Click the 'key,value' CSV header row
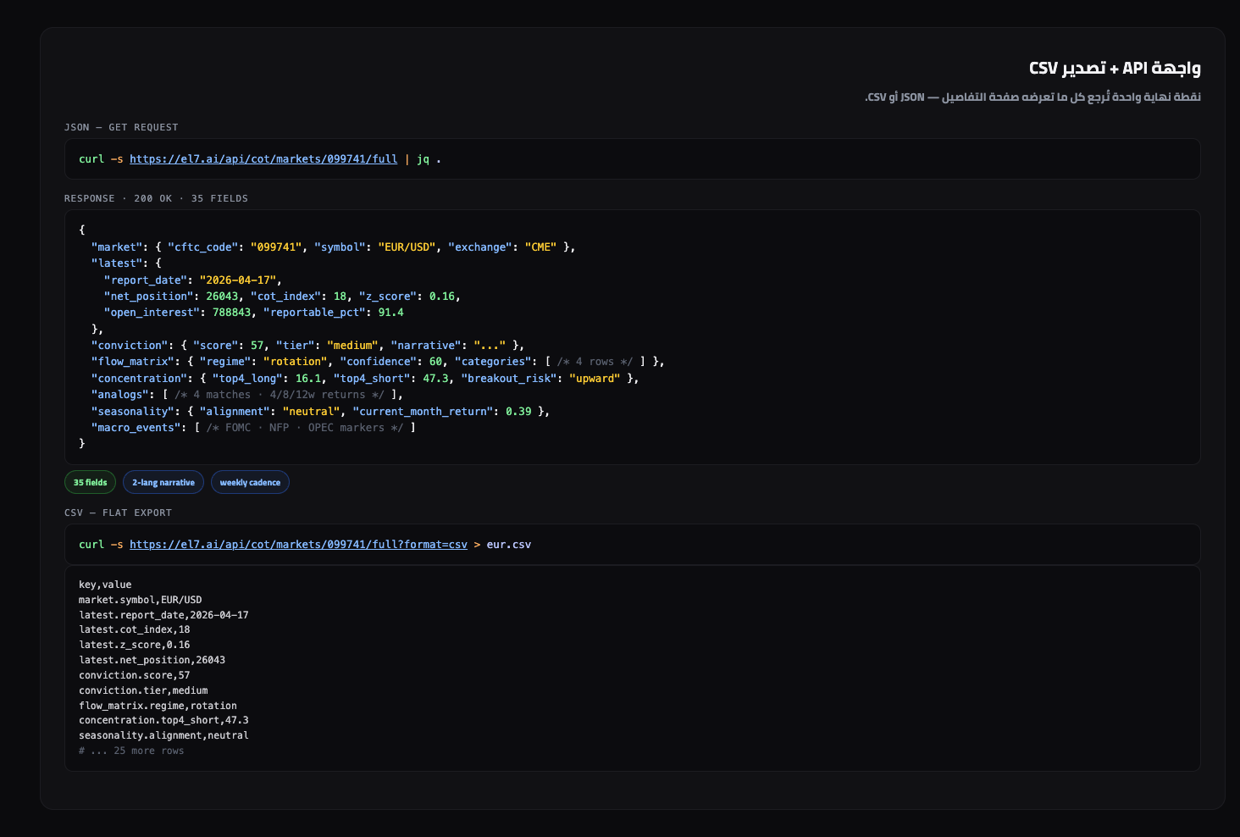Screen dimensions: 1240x837 105,585
